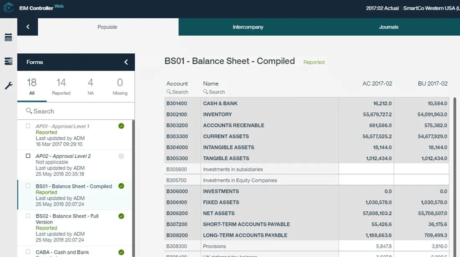Click BU 2017-02 cell for Investments in Equity Companies

(421, 180)
